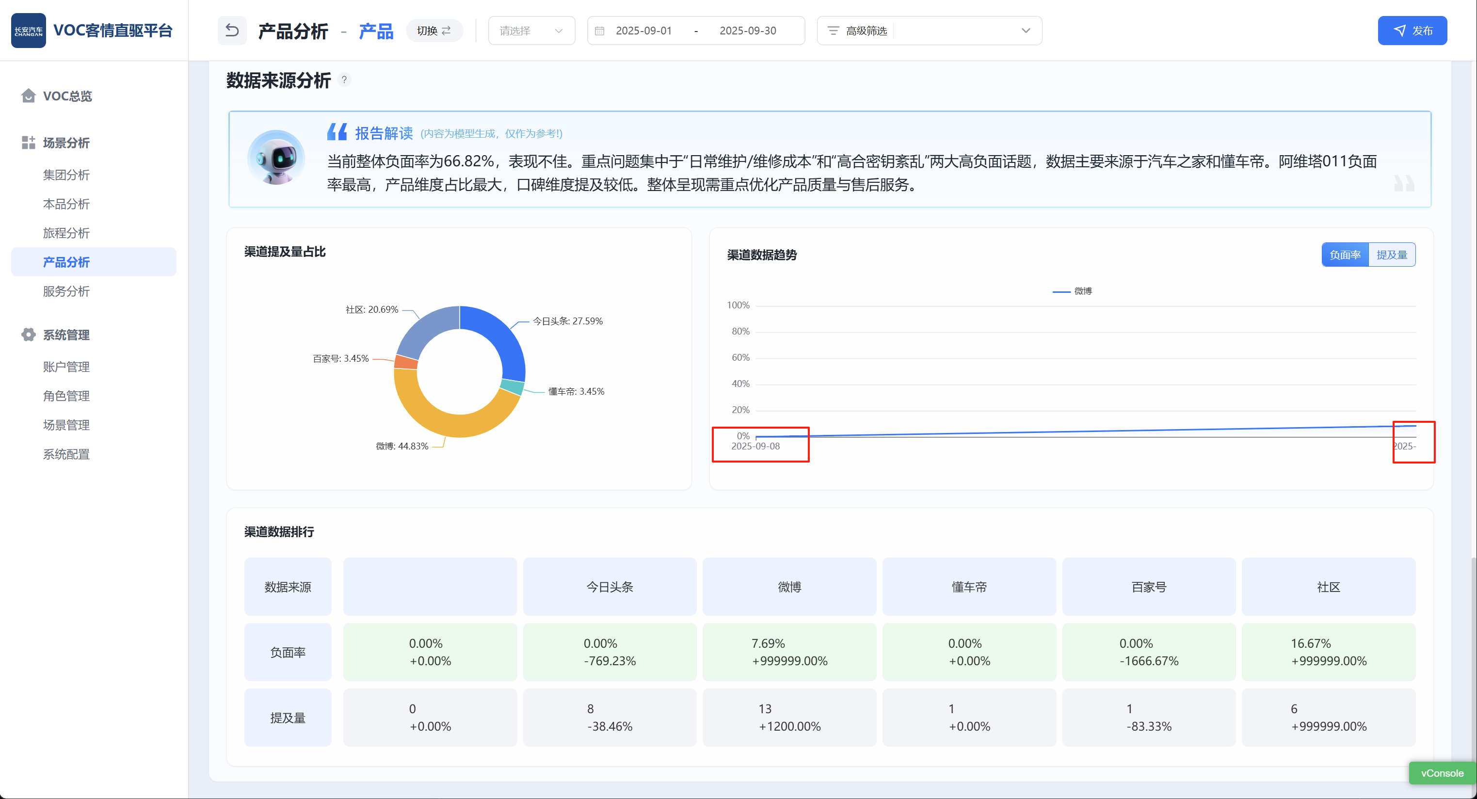Screen dimensions: 1477x799
Task: Click the back arrow icon
Action: 232,31
